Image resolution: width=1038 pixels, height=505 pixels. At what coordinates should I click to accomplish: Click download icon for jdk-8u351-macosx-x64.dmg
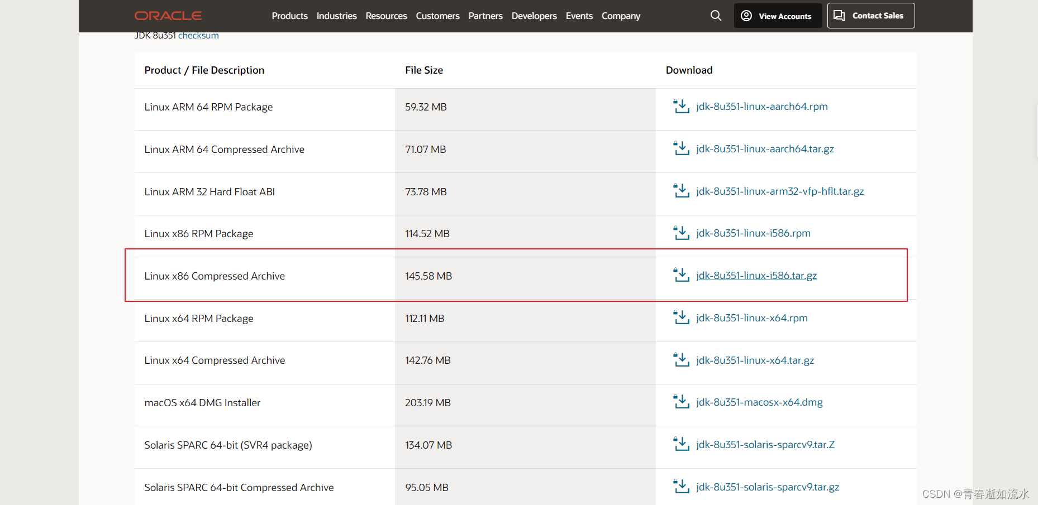pyautogui.click(x=681, y=402)
